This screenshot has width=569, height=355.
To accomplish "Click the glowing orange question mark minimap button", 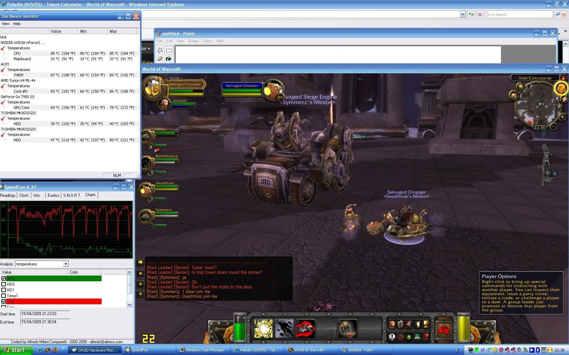I will coord(561,89).
